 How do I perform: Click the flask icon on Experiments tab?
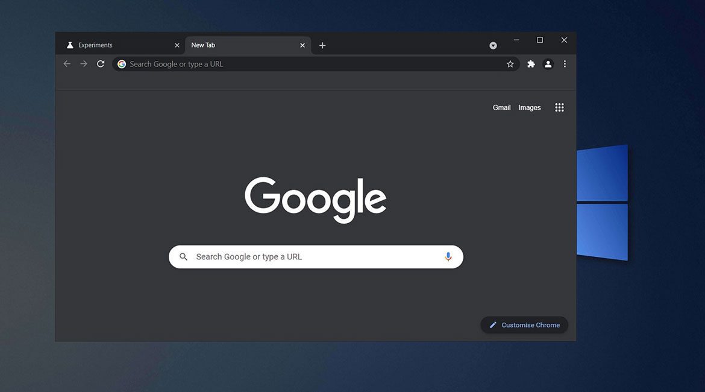(x=70, y=45)
